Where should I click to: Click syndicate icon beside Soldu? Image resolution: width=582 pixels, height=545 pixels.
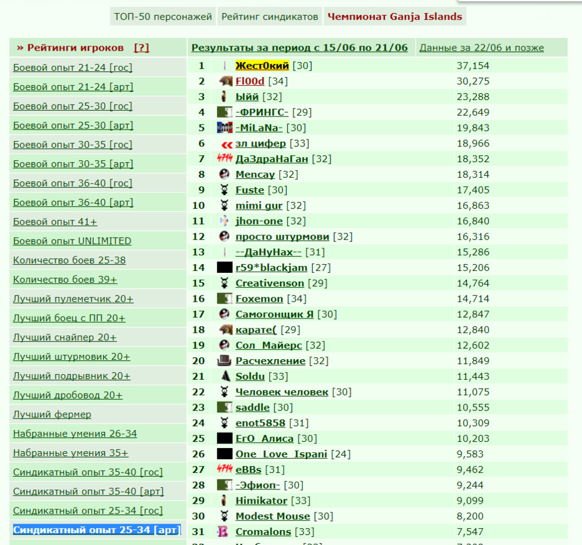225,376
